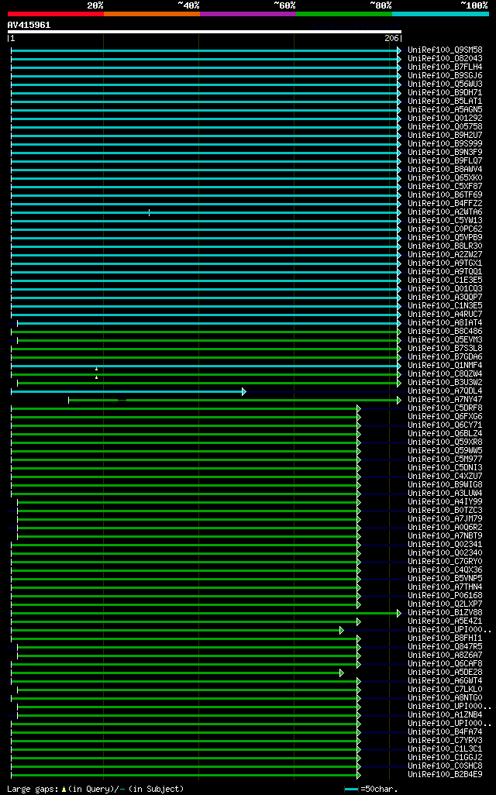
Task: Select the UniRef100_Q65XK0 label
Action: pyautogui.click(x=446, y=178)
